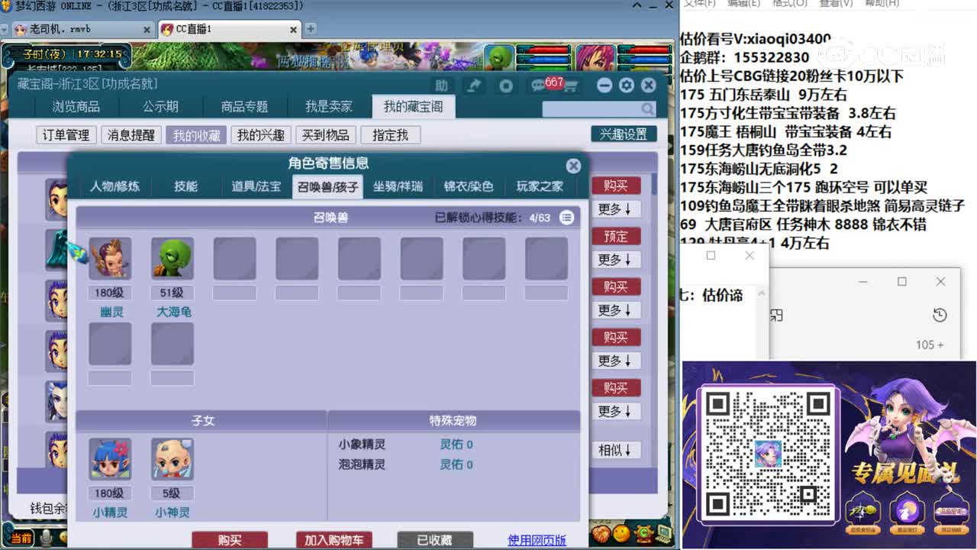Click the purple-haired character portrait in HUD
This screenshot has height=550, width=977.
595,58
